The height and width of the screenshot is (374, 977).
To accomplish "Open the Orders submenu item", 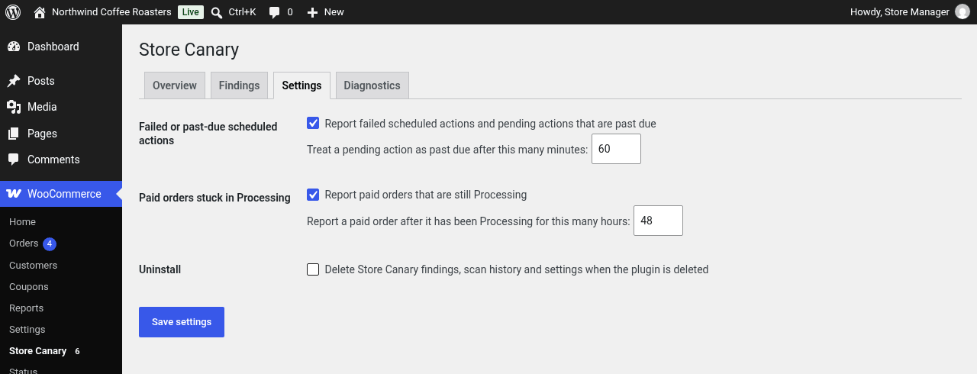I will point(24,243).
